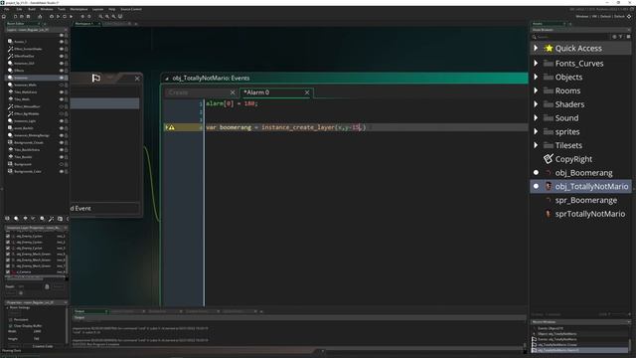The height and width of the screenshot is (358, 636).
Task: Toggle visibility of Backgrounds_Color layer
Action: [62, 171]
